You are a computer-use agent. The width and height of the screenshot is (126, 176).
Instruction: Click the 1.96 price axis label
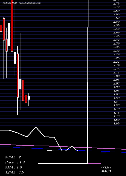coord(116,91)
